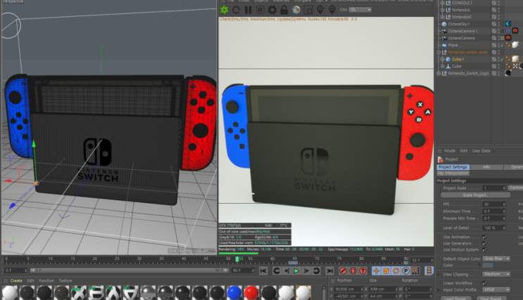Open Function menu in material manager
Viewport: 523px width, 300px height.
46,281
